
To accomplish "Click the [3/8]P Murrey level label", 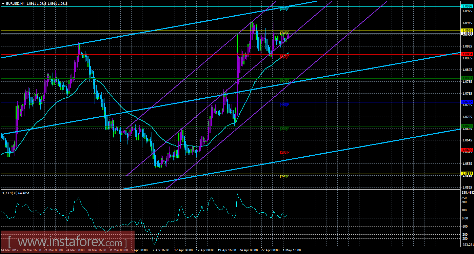I will point(284,129).
